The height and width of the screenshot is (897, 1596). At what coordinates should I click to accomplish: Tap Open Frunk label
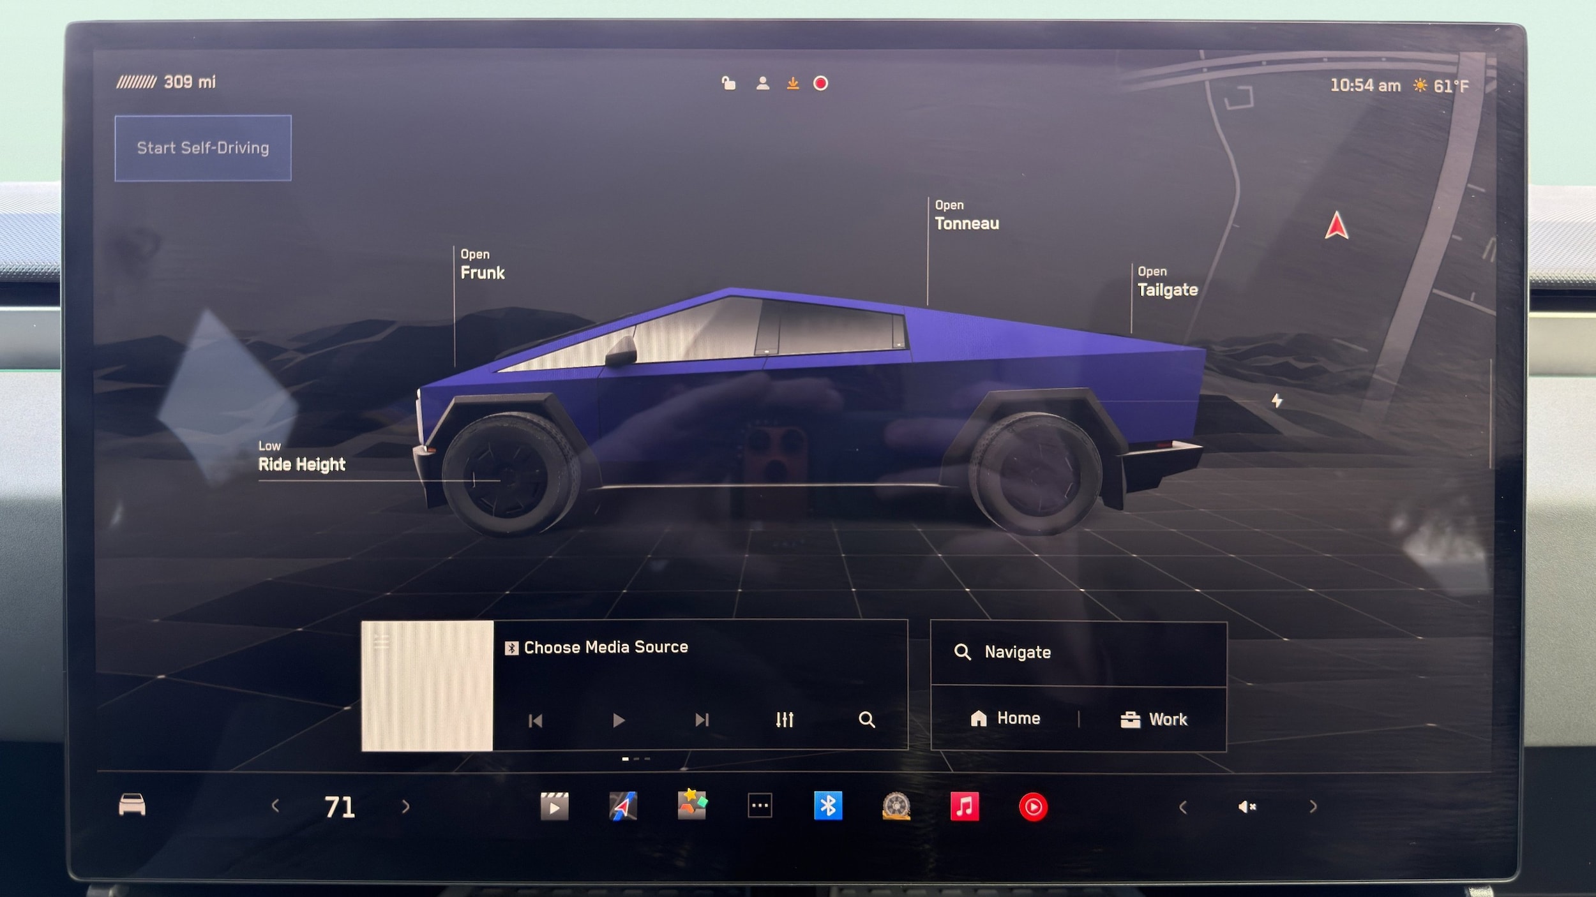click(x=483, y=265)
